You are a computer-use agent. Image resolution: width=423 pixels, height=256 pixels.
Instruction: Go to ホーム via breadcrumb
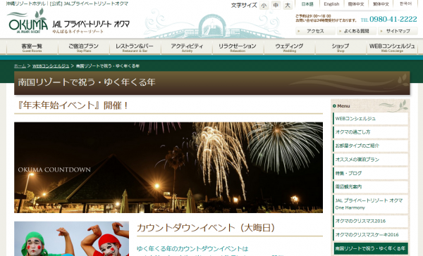20,66
